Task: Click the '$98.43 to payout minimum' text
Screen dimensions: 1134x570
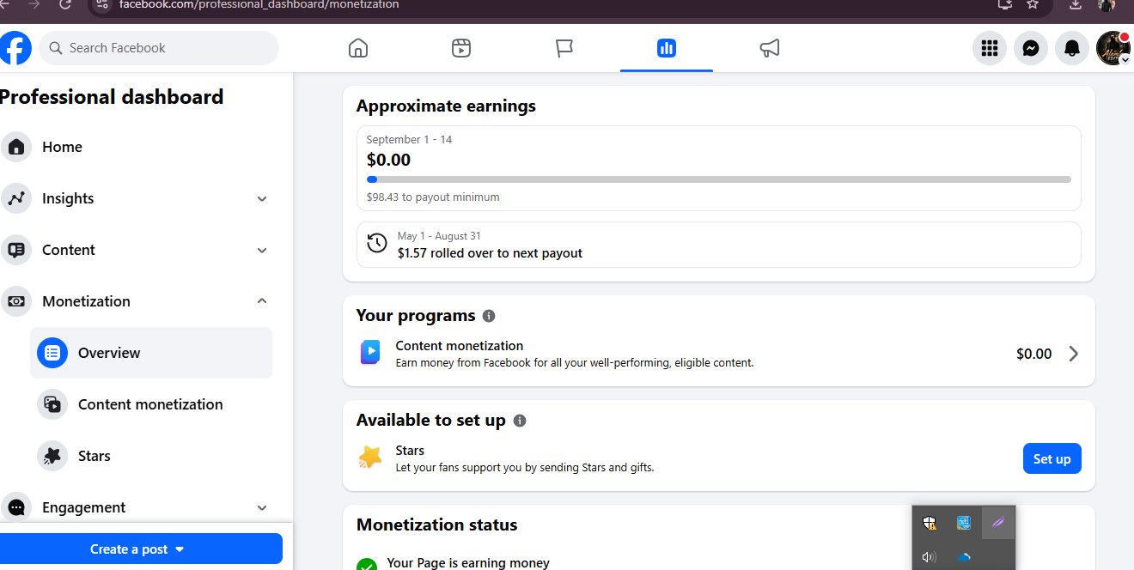Action: [x=433, y=197]
